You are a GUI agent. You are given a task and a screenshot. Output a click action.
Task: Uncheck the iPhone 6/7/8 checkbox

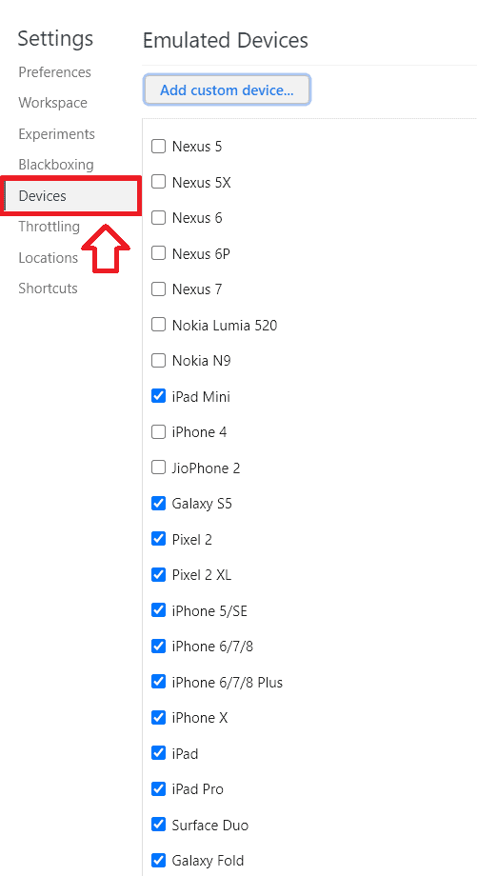159,647
